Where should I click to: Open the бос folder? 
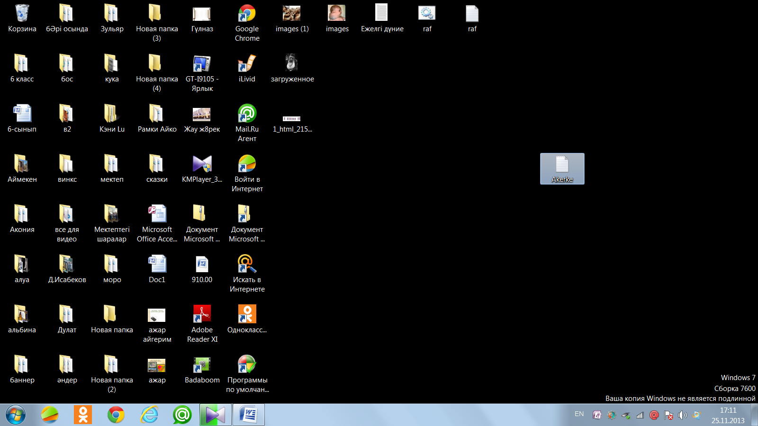click(67, 69)
